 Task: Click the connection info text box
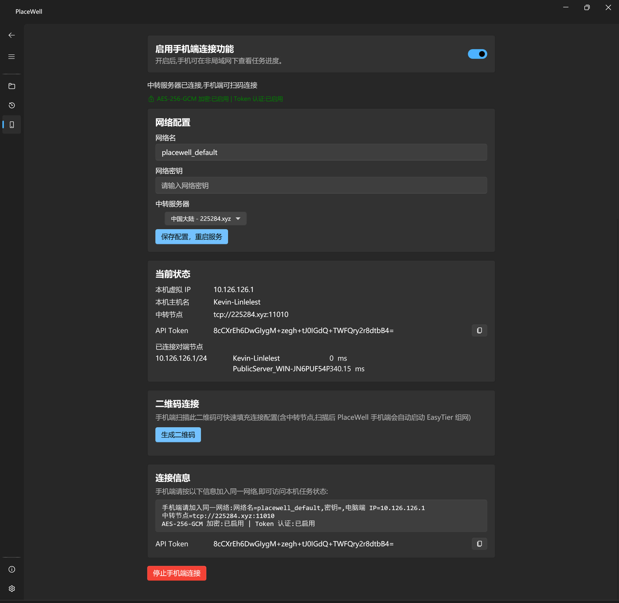pyautogui.click(x=321, y=515)
